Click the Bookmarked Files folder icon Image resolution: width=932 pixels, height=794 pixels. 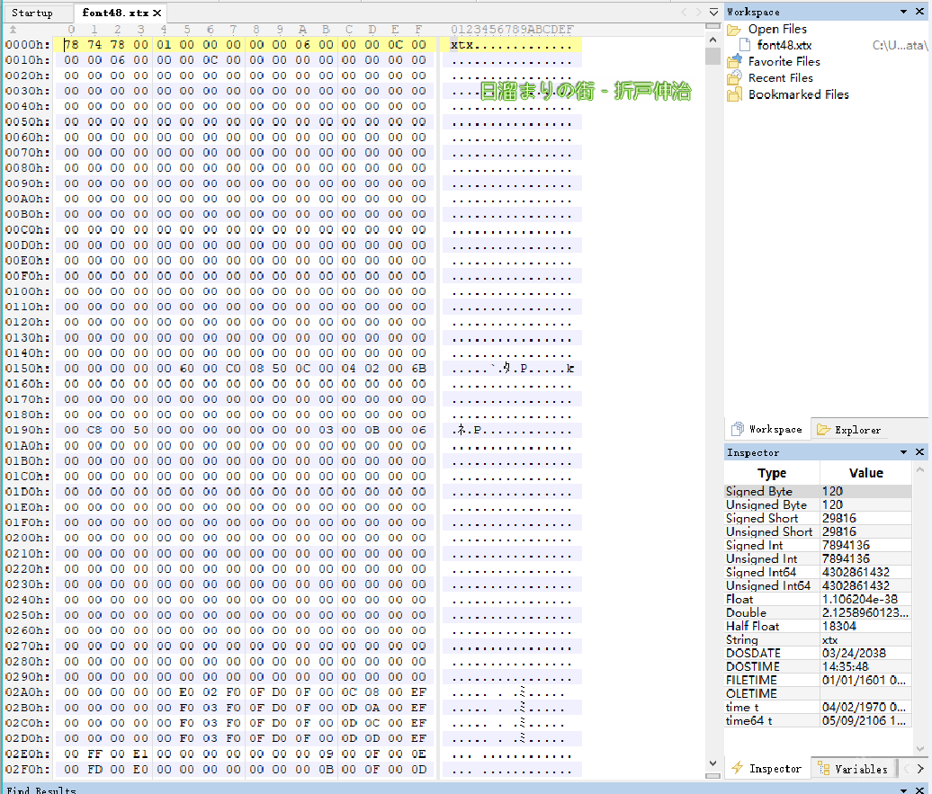[x=735, y=94]
